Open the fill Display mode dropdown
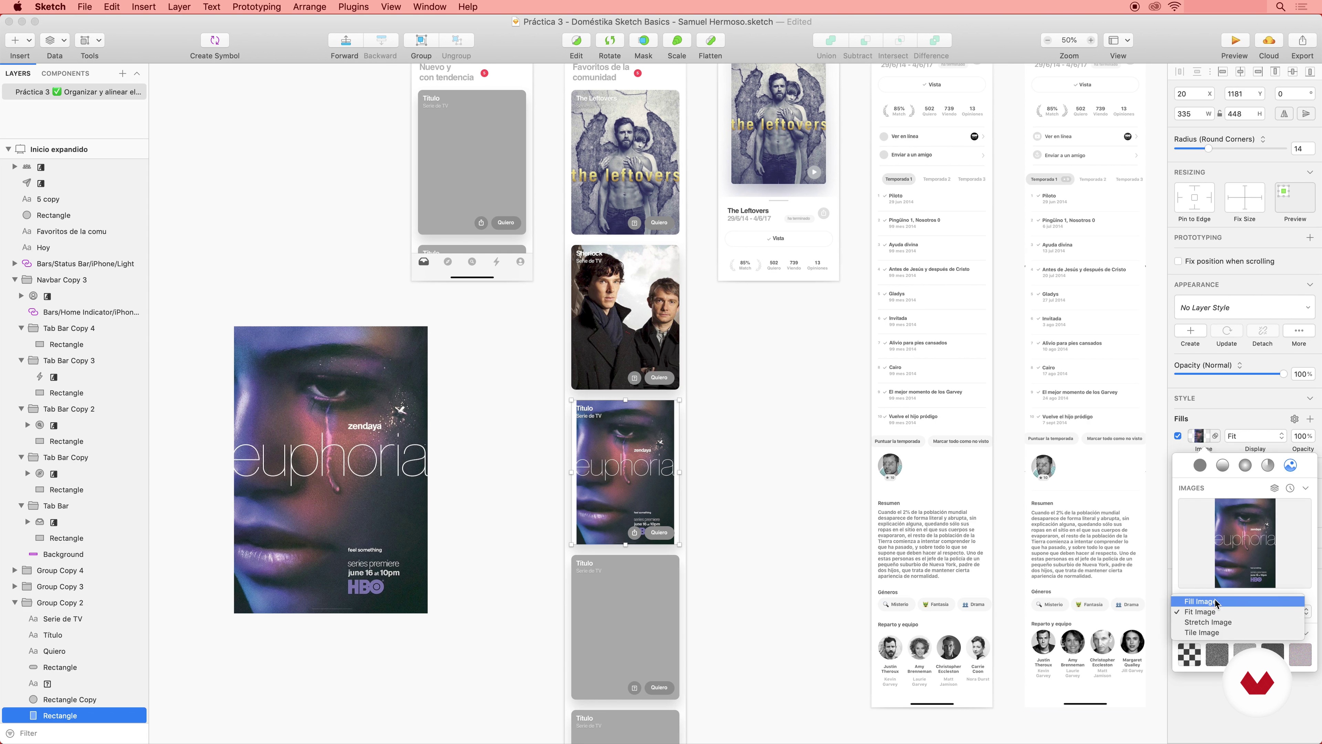1322x744 pixels. [1255, 436]
